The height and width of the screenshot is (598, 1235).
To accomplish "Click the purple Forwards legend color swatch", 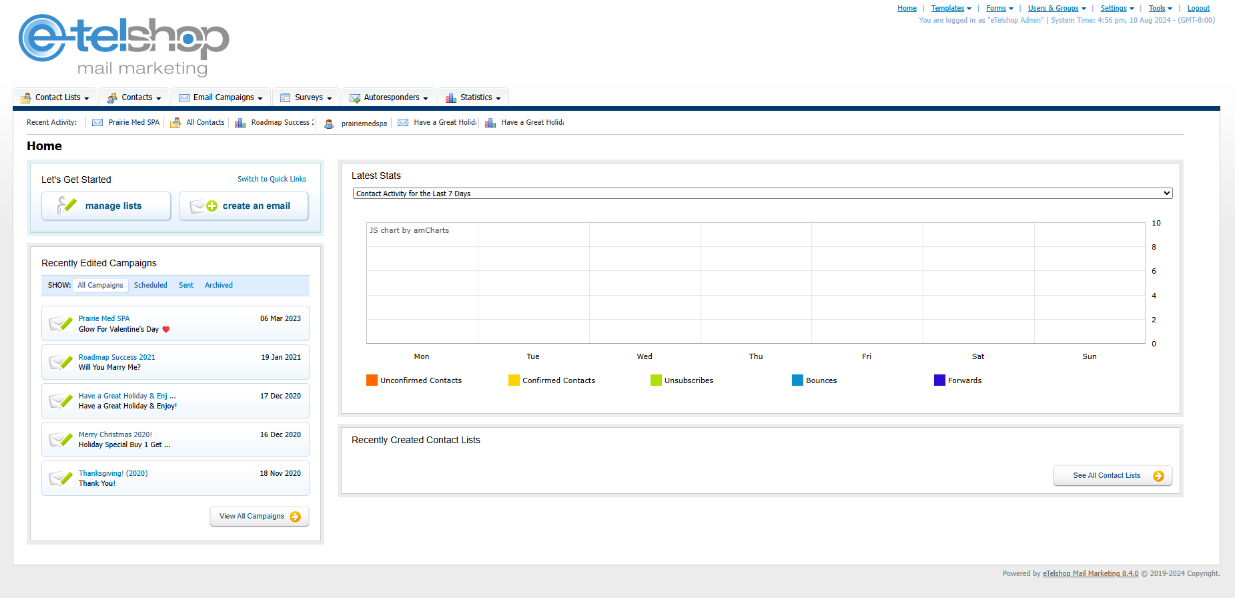I will point(939,380).
